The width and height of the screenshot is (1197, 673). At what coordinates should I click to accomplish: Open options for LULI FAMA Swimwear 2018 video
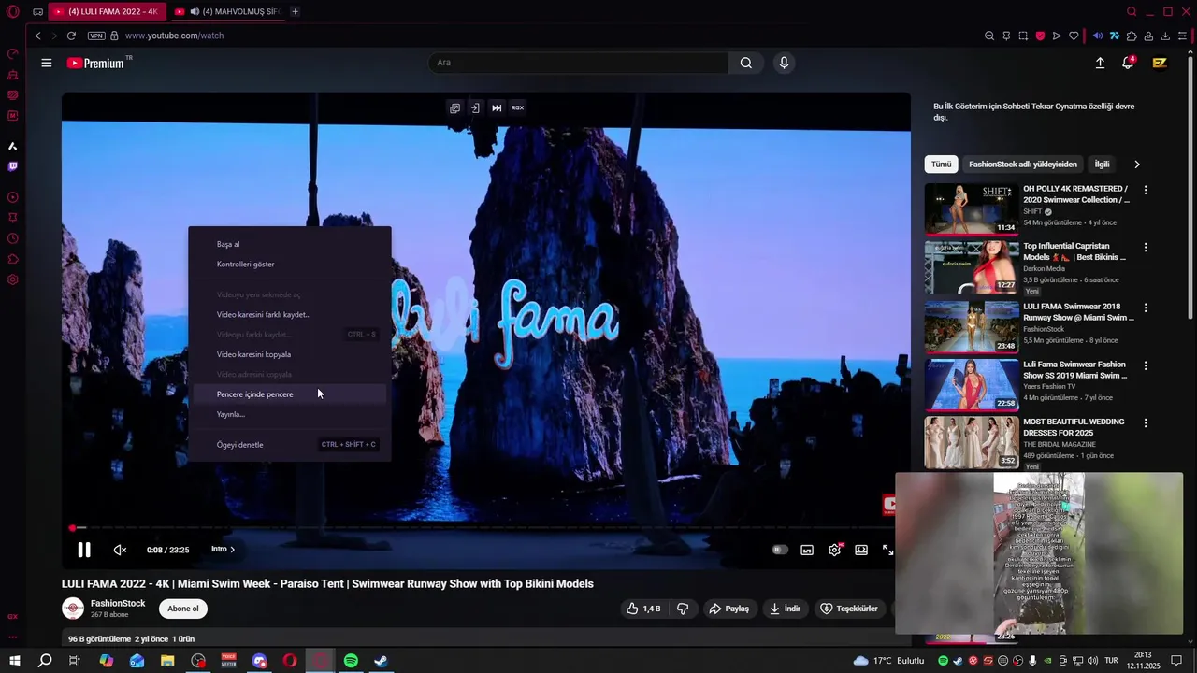1146,308
